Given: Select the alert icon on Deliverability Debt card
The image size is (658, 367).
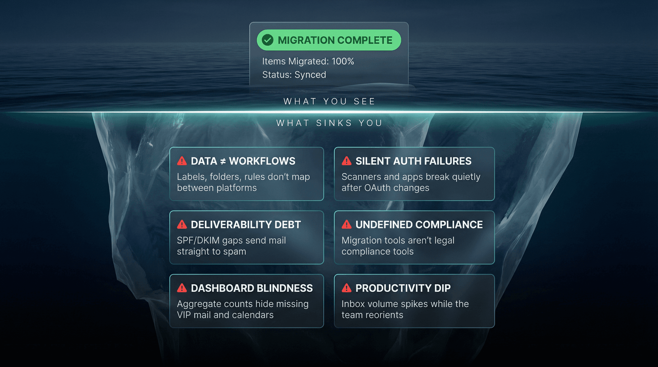Looking at the screenshot, I should pyautogui.click(x=182, y=224).
